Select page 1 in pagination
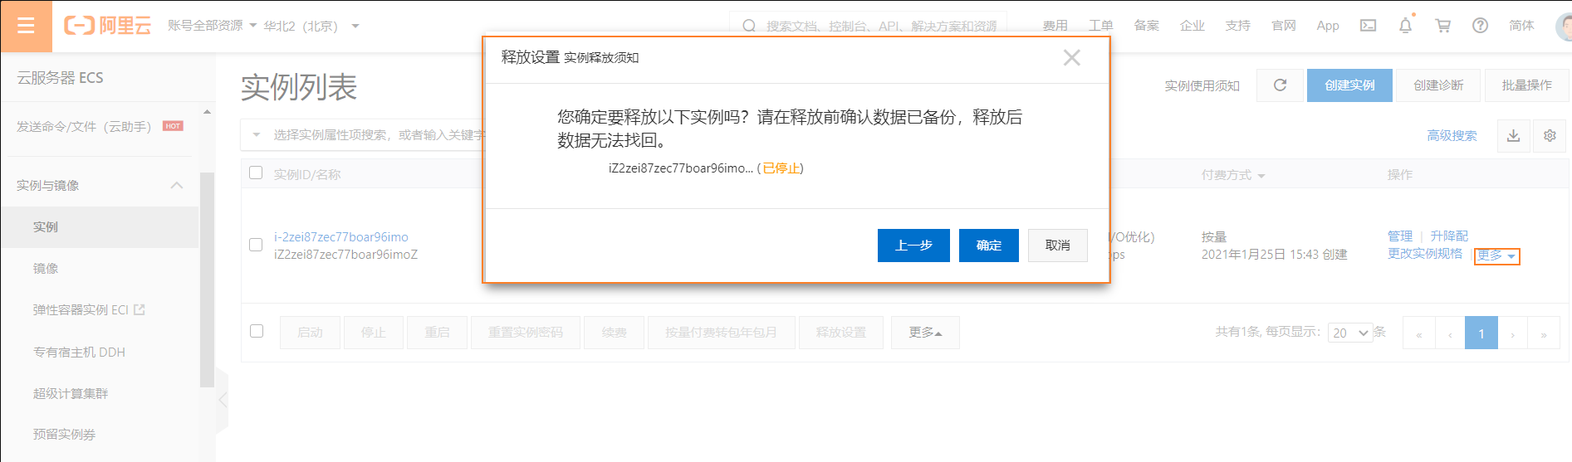The width and height of the screenshot is (1572, 462). [1481, 333]
